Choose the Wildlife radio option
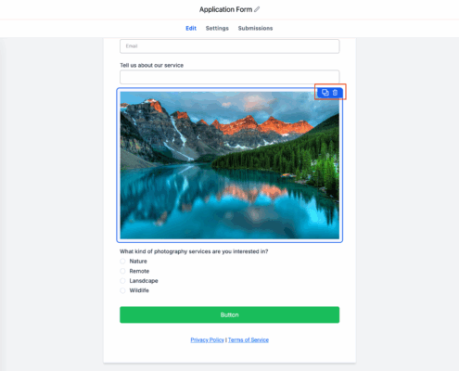The width and height of the screenshot is (459, 371). 122,290
